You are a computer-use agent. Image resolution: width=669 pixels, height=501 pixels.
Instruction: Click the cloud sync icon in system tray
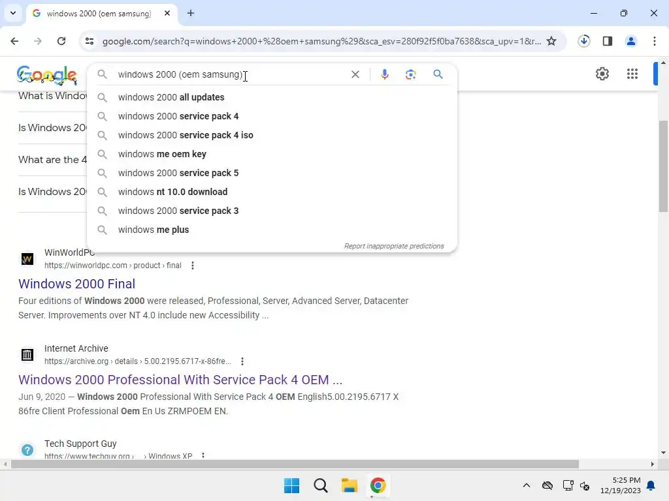(x=547, y=485)
